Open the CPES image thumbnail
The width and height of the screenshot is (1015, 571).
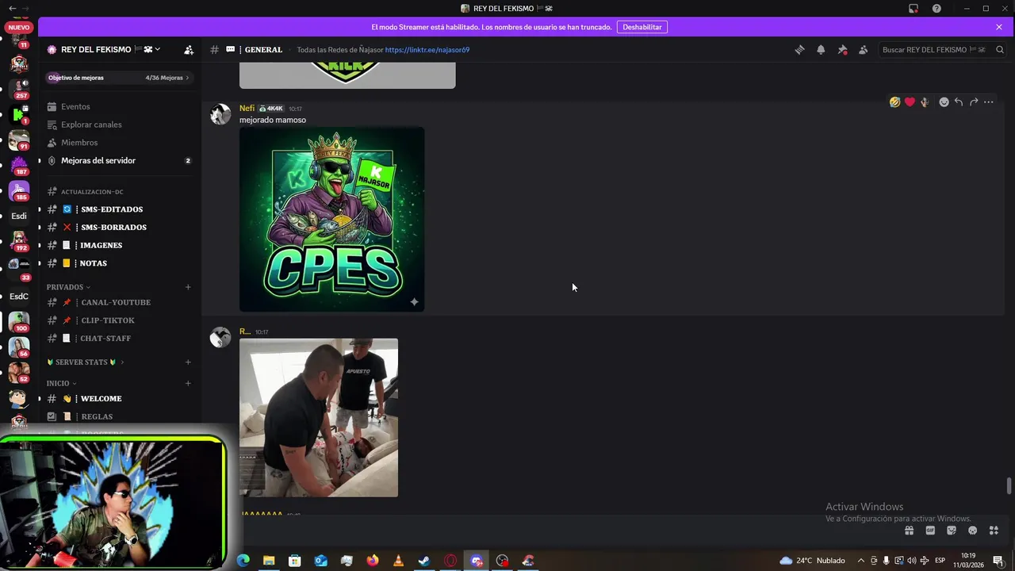point(331,220)
